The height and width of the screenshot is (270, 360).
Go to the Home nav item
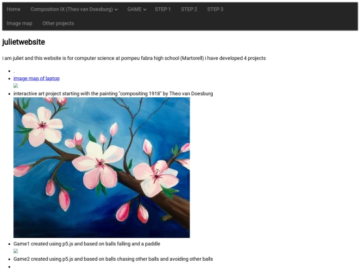tap(13, 9)
